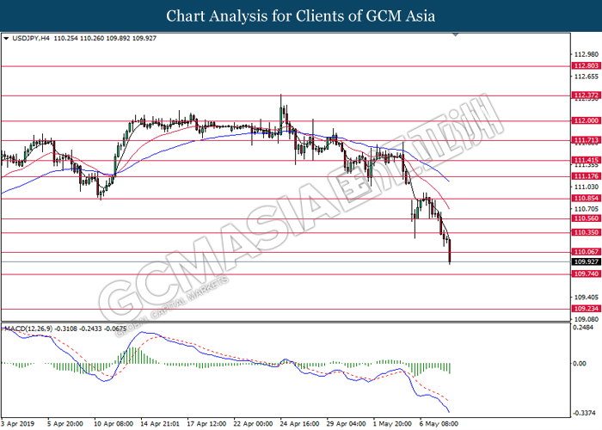The image size is (602, 430).
Task: Click the 10 Apr 08:00 date label
Action: pyautogui.click(x=112, y=424)
